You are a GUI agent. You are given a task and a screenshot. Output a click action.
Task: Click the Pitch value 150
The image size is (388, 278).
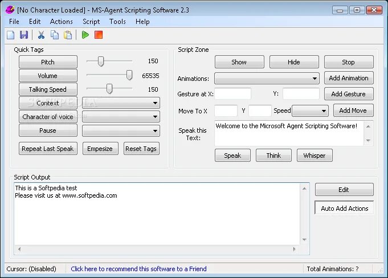click(x=153, y=61)
